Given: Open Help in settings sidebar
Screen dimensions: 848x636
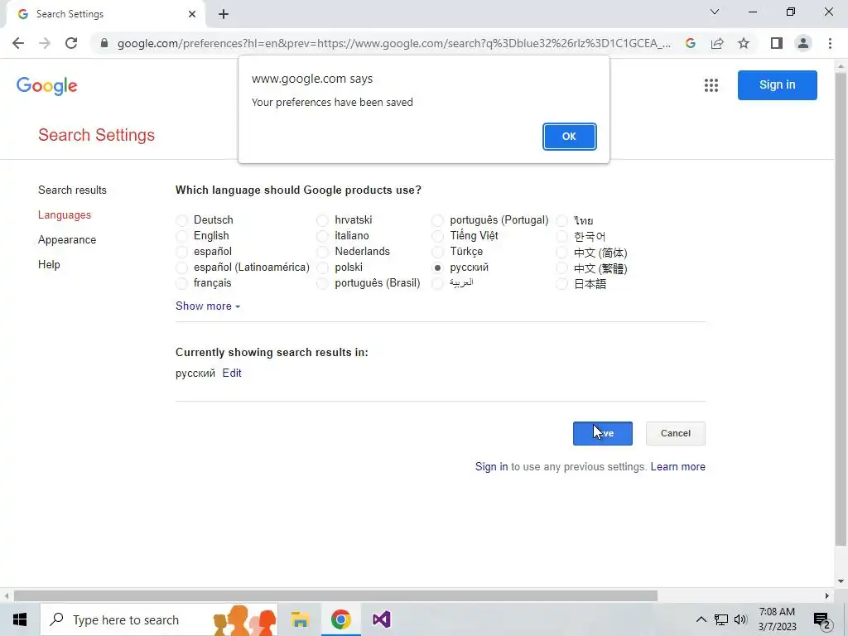Looking at the screenshot, I should tap(49, 264).
